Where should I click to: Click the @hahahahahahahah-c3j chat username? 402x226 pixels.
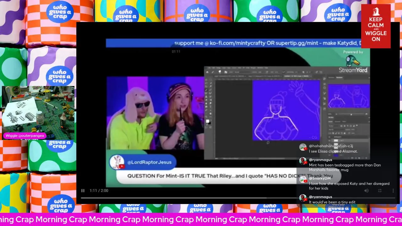[331, 146]
